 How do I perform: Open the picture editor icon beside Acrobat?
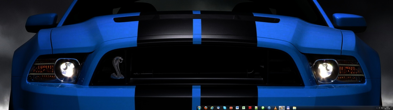tap(256, 108)
